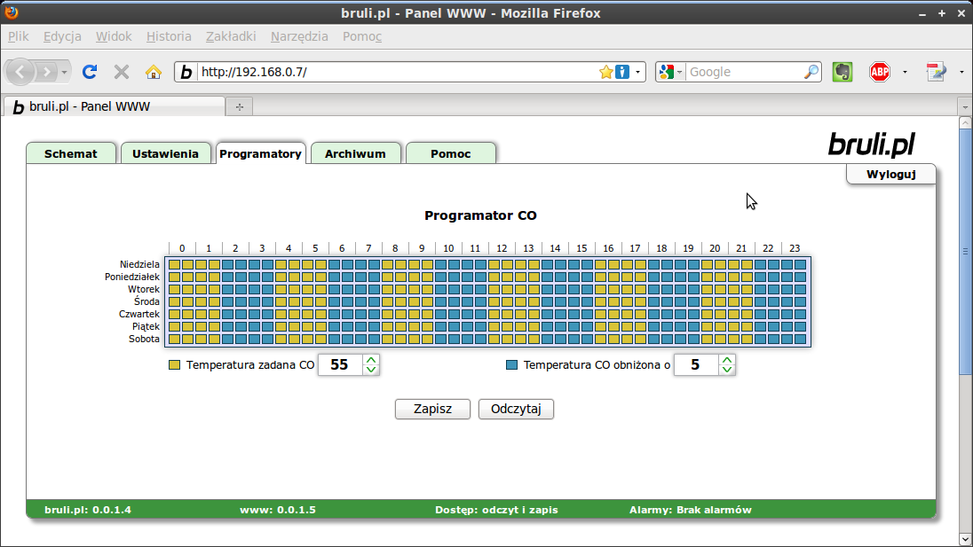Click the bruli.pl logo
Viewport: 973px width, 547px height.
(x=871, y=145)
